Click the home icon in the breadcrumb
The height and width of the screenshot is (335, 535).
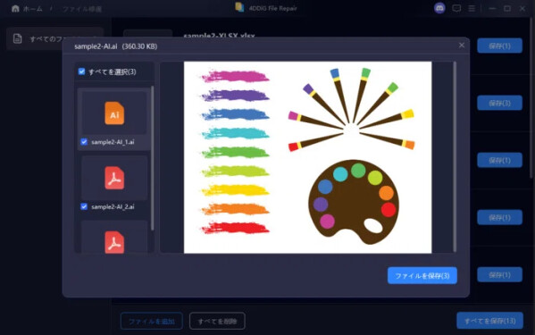(x=15, y=8)
